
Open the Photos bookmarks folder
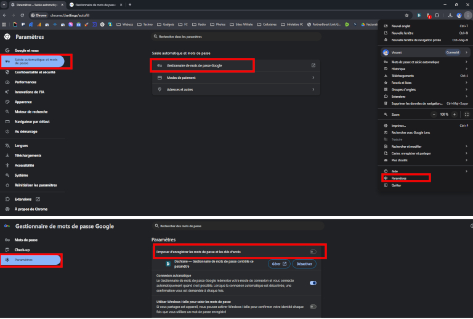coord(218,25)
